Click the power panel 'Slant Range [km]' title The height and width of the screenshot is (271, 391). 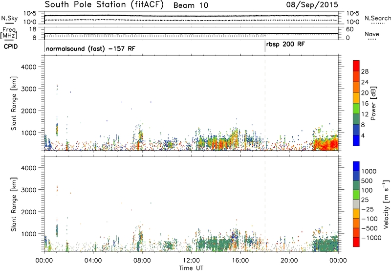pos(14,103)
